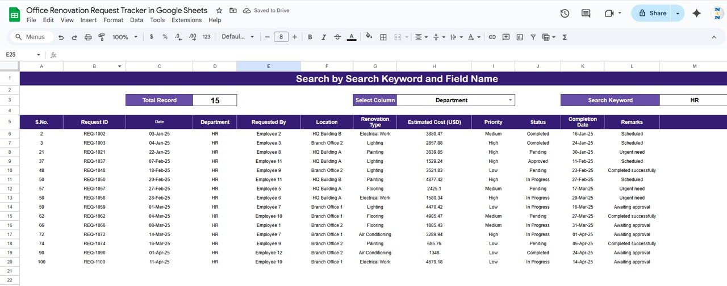The width and height of the screenshot is (727, 286).
Task: Toggle bold formatting
Action: (310, 37)
